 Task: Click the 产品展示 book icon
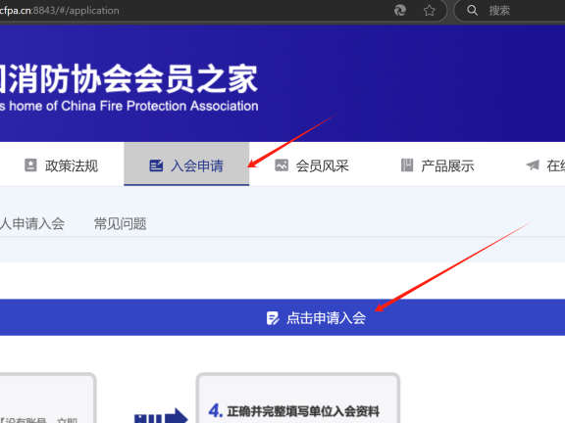coord(407,165)
